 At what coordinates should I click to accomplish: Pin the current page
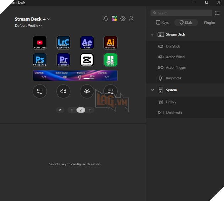[x=60, y=110]
